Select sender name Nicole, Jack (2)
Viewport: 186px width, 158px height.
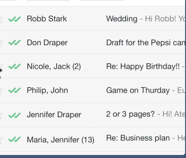[x=54, y=66]
